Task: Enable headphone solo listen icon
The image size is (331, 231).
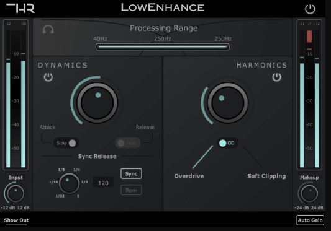Action: 48,30
